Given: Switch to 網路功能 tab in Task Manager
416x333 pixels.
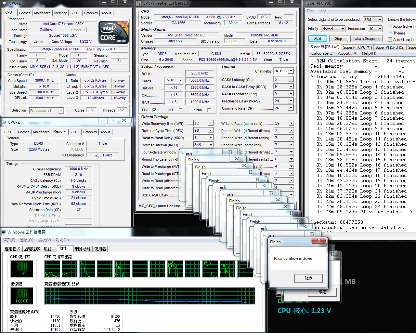Looking at the screenshot, I should [x=83, y=249].
